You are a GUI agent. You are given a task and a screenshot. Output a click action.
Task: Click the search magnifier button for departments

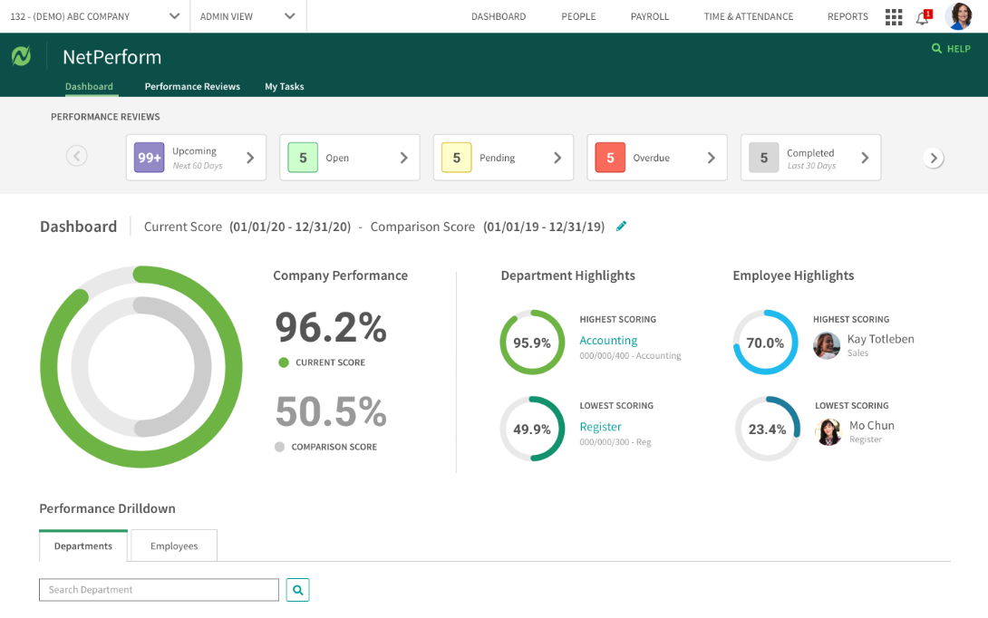point(297,590)
